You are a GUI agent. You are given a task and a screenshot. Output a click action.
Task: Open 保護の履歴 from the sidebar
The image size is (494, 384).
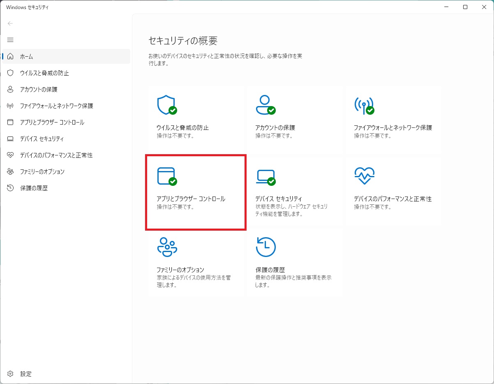click(x=66, y=188)
